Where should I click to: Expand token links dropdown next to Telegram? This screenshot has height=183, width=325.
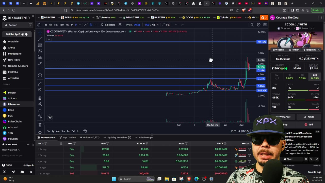coord(319,50)
